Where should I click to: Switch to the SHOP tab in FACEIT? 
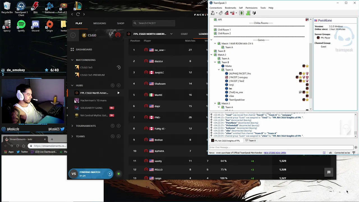click(x=121, y=23)
